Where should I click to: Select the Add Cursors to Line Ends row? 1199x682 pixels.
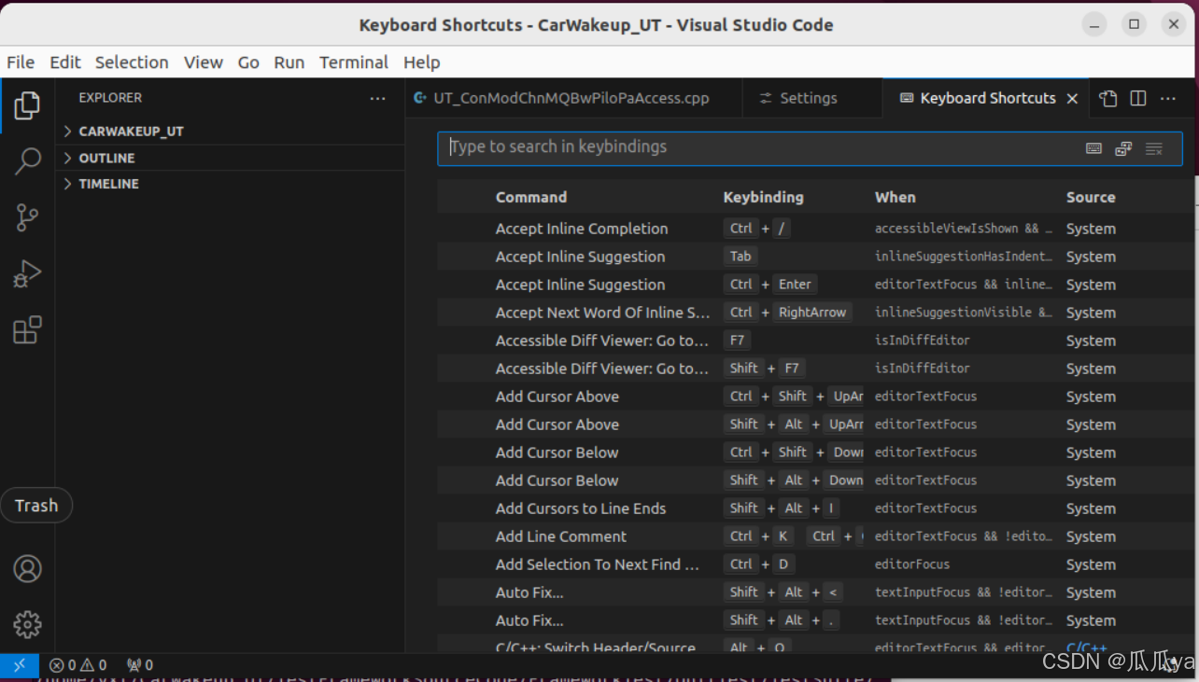click(x=814, y=508)
